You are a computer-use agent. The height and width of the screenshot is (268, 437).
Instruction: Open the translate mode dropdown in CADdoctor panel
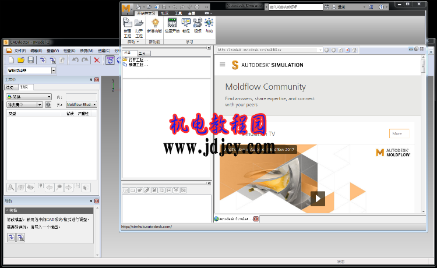[29, 97]
